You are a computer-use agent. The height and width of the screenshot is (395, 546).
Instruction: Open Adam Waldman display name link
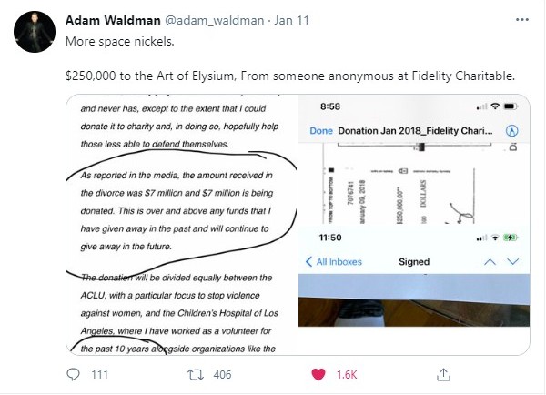[113, 20]
